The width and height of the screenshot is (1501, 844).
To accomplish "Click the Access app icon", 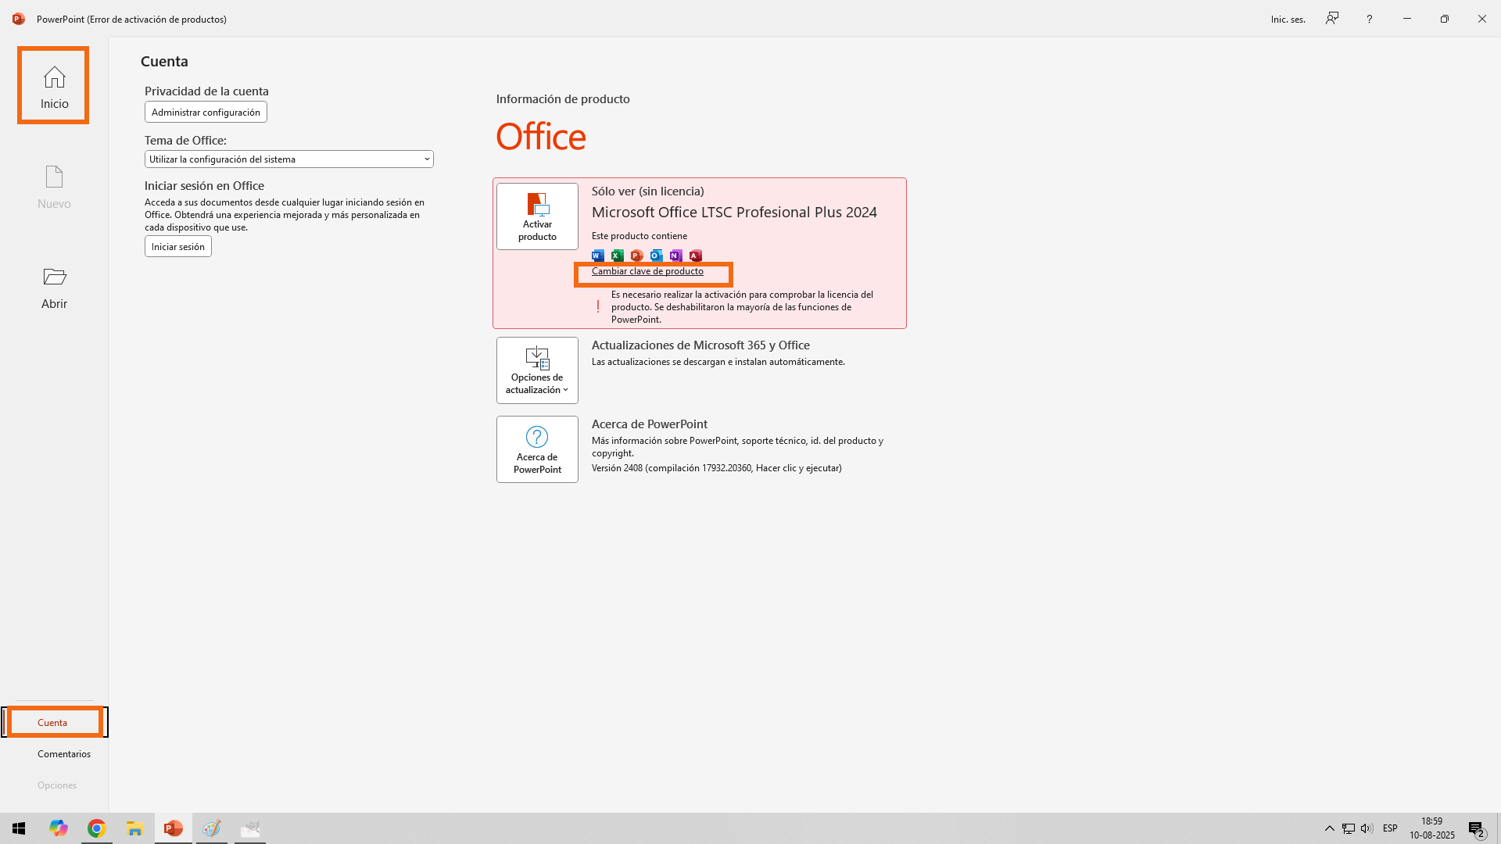I will tap(696, 256).
